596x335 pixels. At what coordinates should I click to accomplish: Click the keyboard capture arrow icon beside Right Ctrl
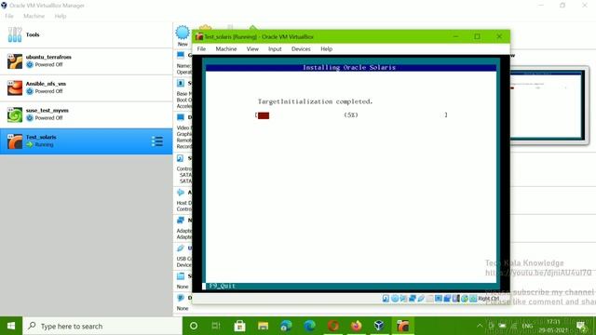pos(473,299)
